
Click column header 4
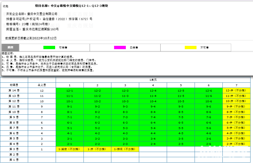(x=153, y=85)
